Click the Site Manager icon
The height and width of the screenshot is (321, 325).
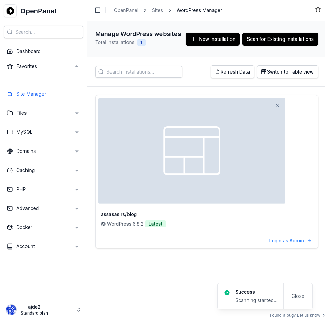click(10, 94)
